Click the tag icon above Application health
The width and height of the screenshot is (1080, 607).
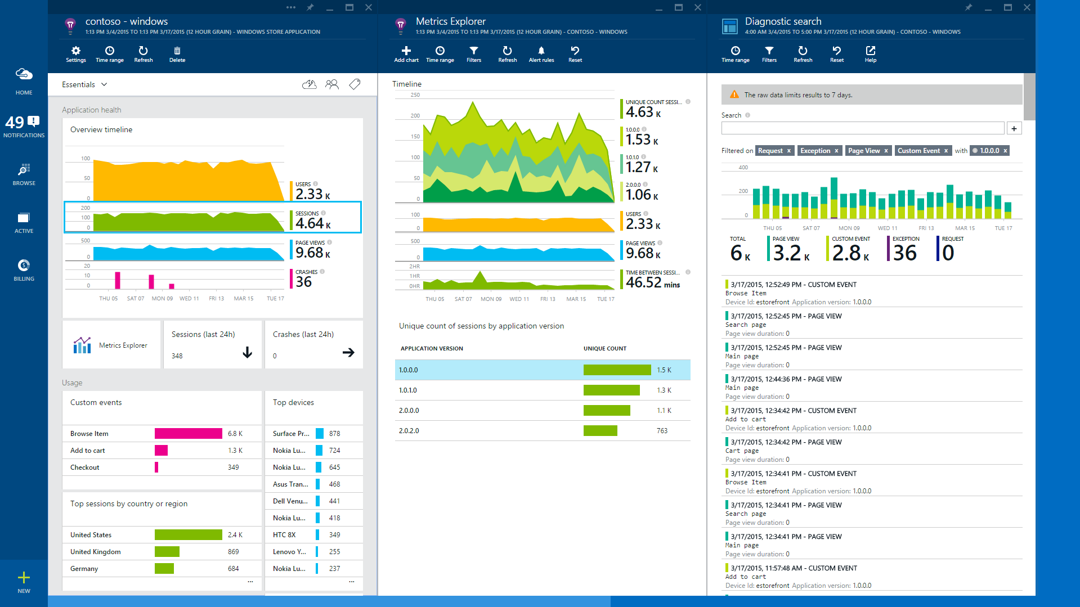[x=355, y=84]
